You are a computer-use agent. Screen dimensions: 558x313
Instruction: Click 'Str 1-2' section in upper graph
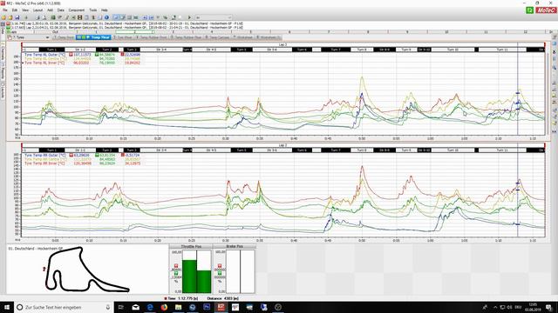[x=80, y=50]
